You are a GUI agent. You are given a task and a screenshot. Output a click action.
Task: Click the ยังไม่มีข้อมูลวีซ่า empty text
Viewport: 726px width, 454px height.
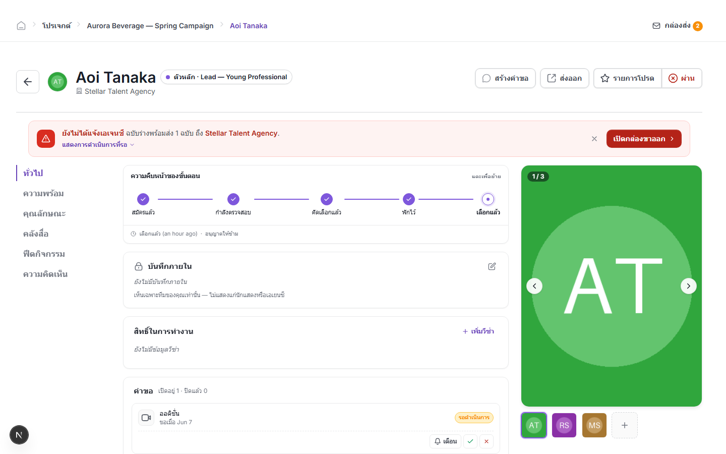point(156,350)
